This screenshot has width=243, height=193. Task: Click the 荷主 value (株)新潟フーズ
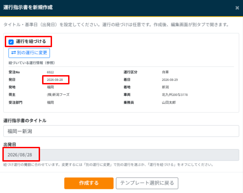click(x=58, y=95)
